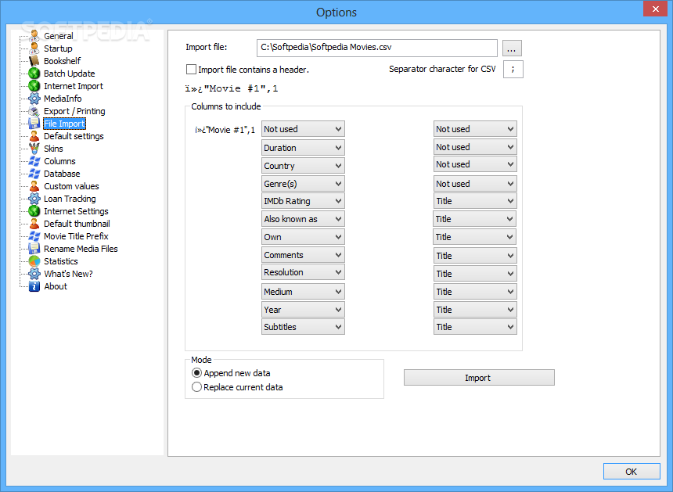This screenshot has width=673, height=492.
Task: Click the Statistics pie chart icon
Action: click(x=34, y=260)
